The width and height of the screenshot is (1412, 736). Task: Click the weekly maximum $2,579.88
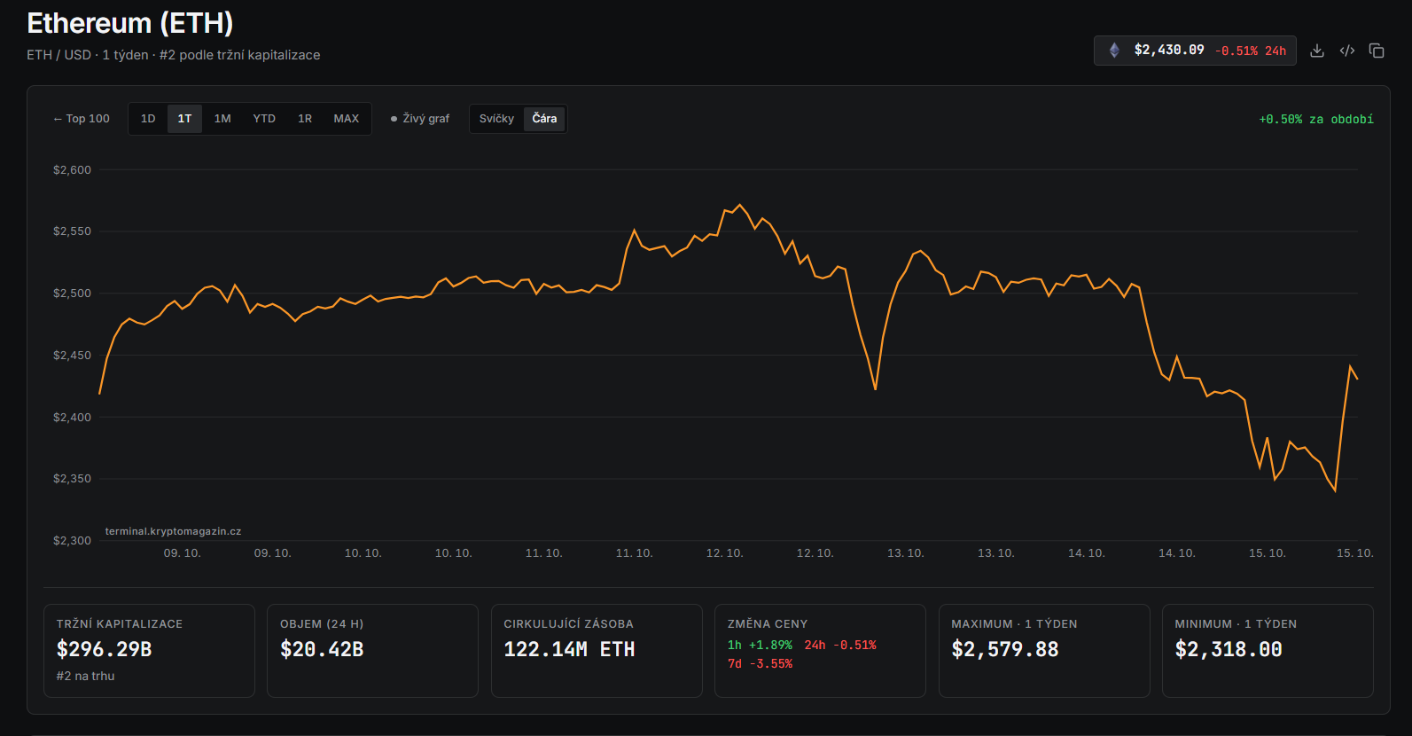pyautogui.click(x=1005, y=649)
